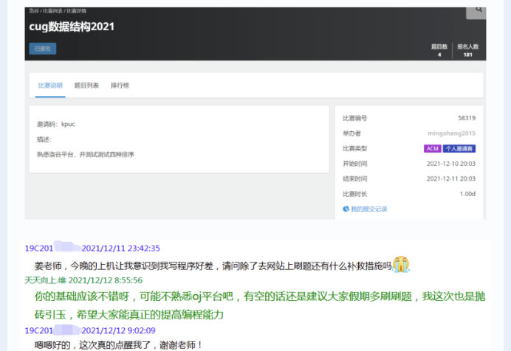Click the contest ID number 58319
Viewport: 511px width, 351px height.
tap(466, 118)
